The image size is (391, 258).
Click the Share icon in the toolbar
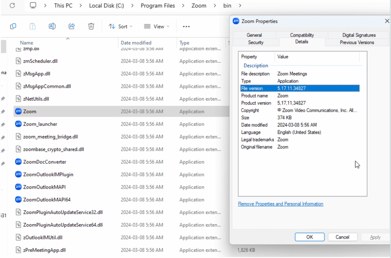tap(72, 26)
